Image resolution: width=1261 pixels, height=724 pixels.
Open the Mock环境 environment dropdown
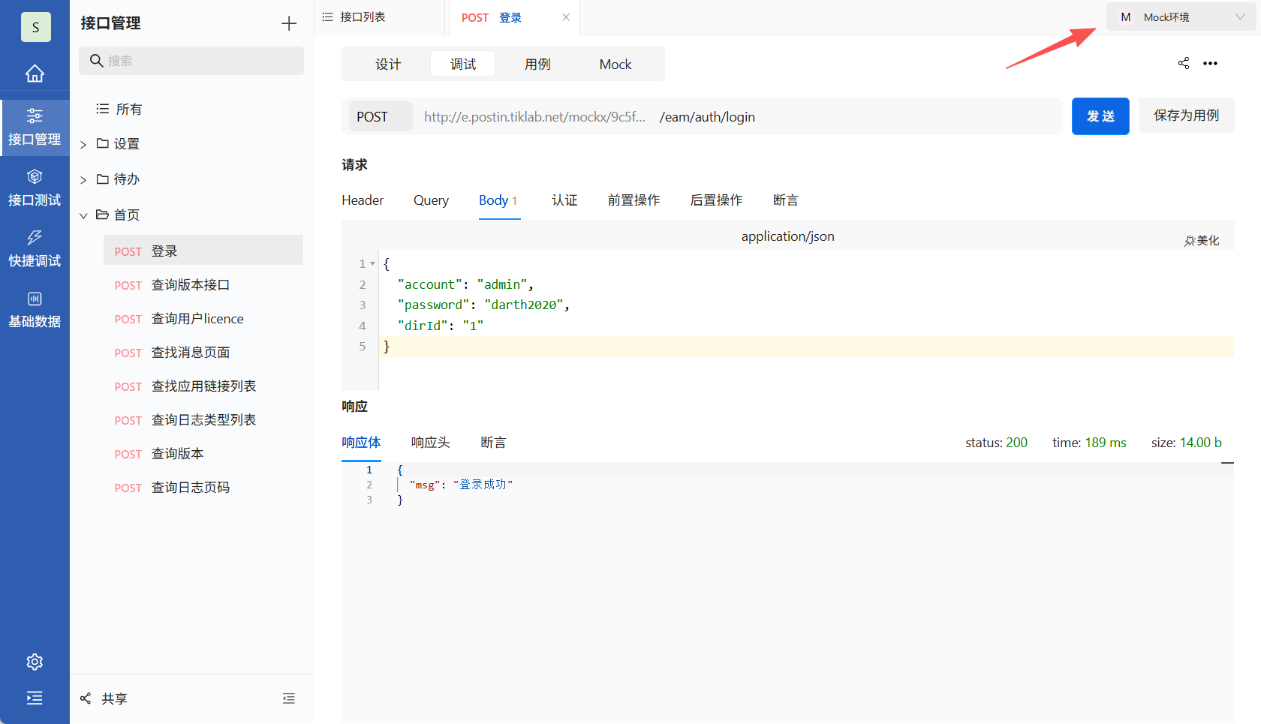click(1181, 17)
